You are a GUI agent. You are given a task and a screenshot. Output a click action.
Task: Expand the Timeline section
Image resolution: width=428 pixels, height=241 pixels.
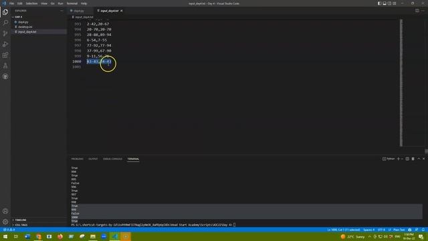coord(19,220)
